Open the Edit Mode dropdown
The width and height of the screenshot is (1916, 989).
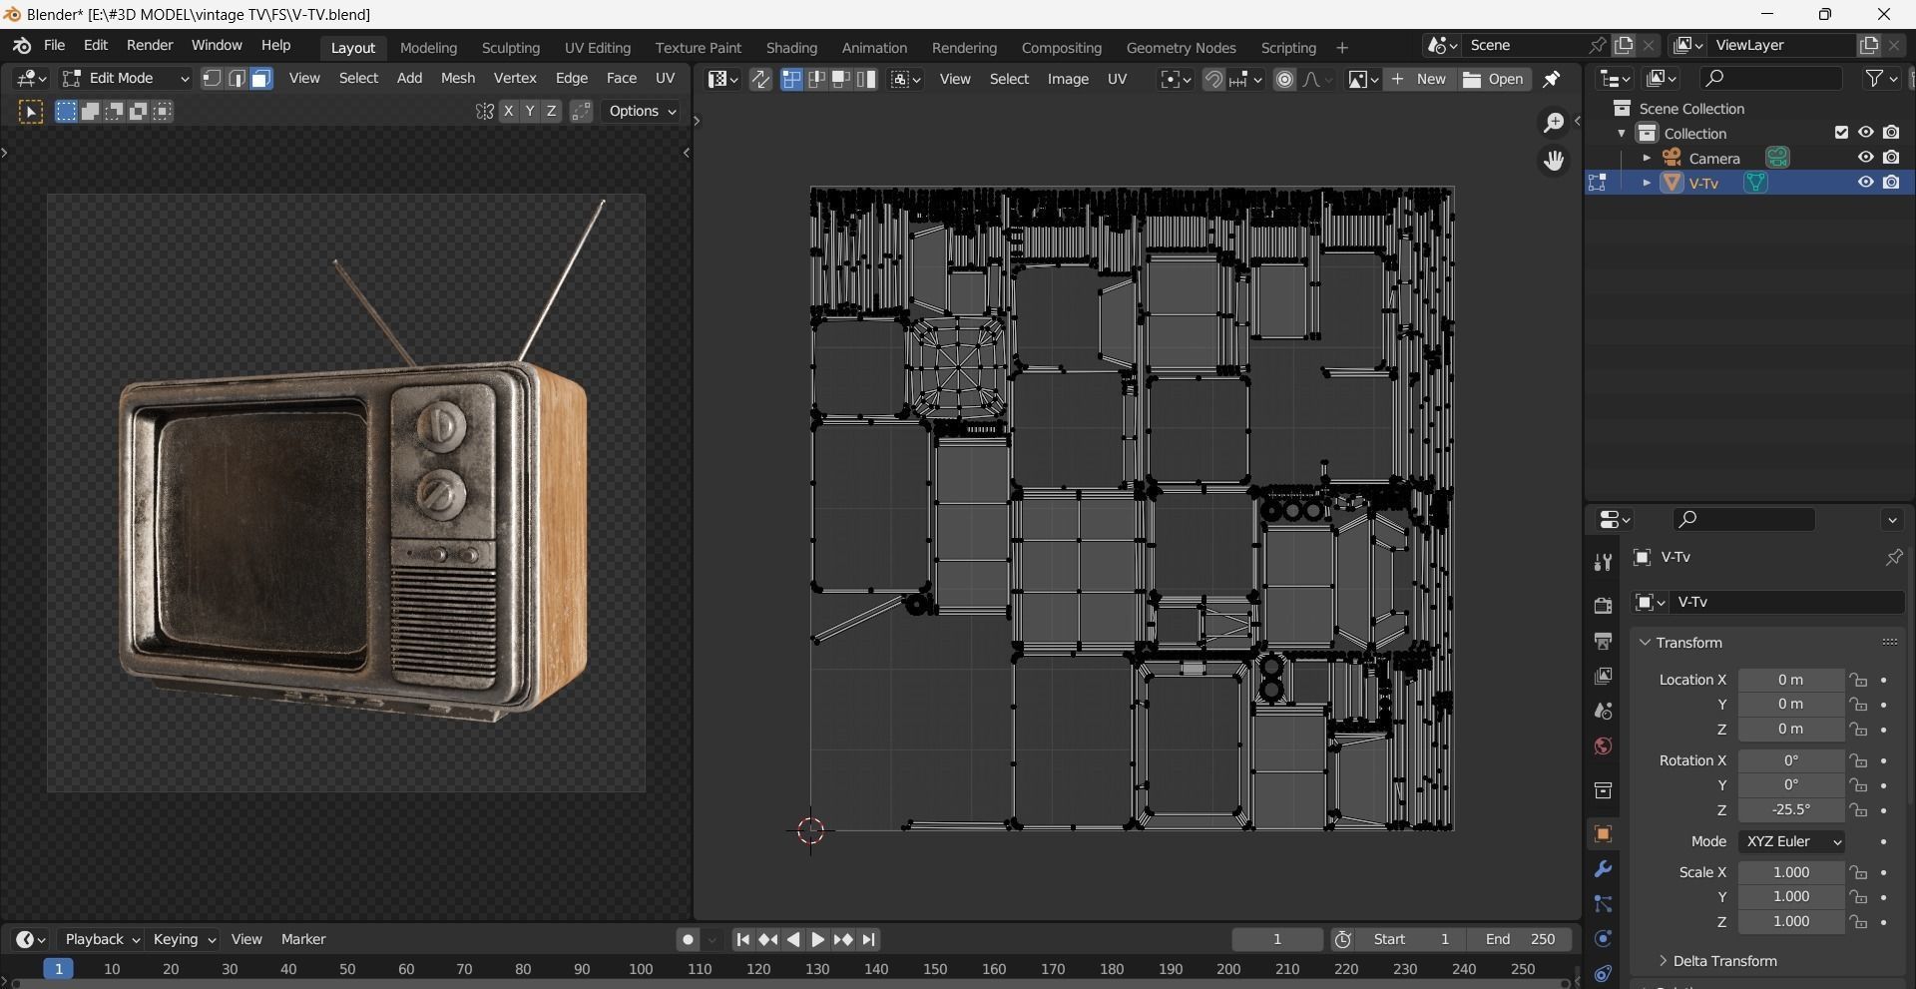pyautogui.click(x=126, y=78)
